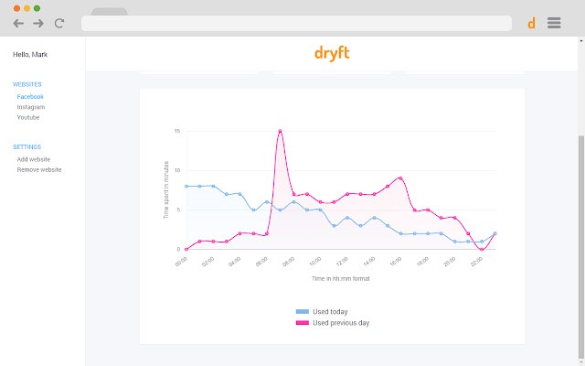This screenshot has width=585, height=366.
Task: Open the browser hamburger menu
Action: [554, 23]
